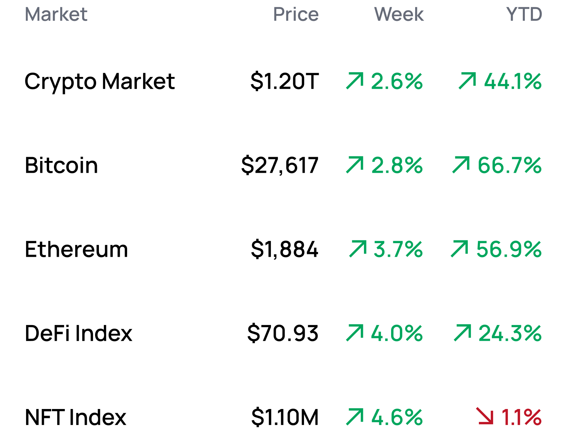
Task: Click the red down arrow beside NFT Index YTD
Action: point(486,416)
